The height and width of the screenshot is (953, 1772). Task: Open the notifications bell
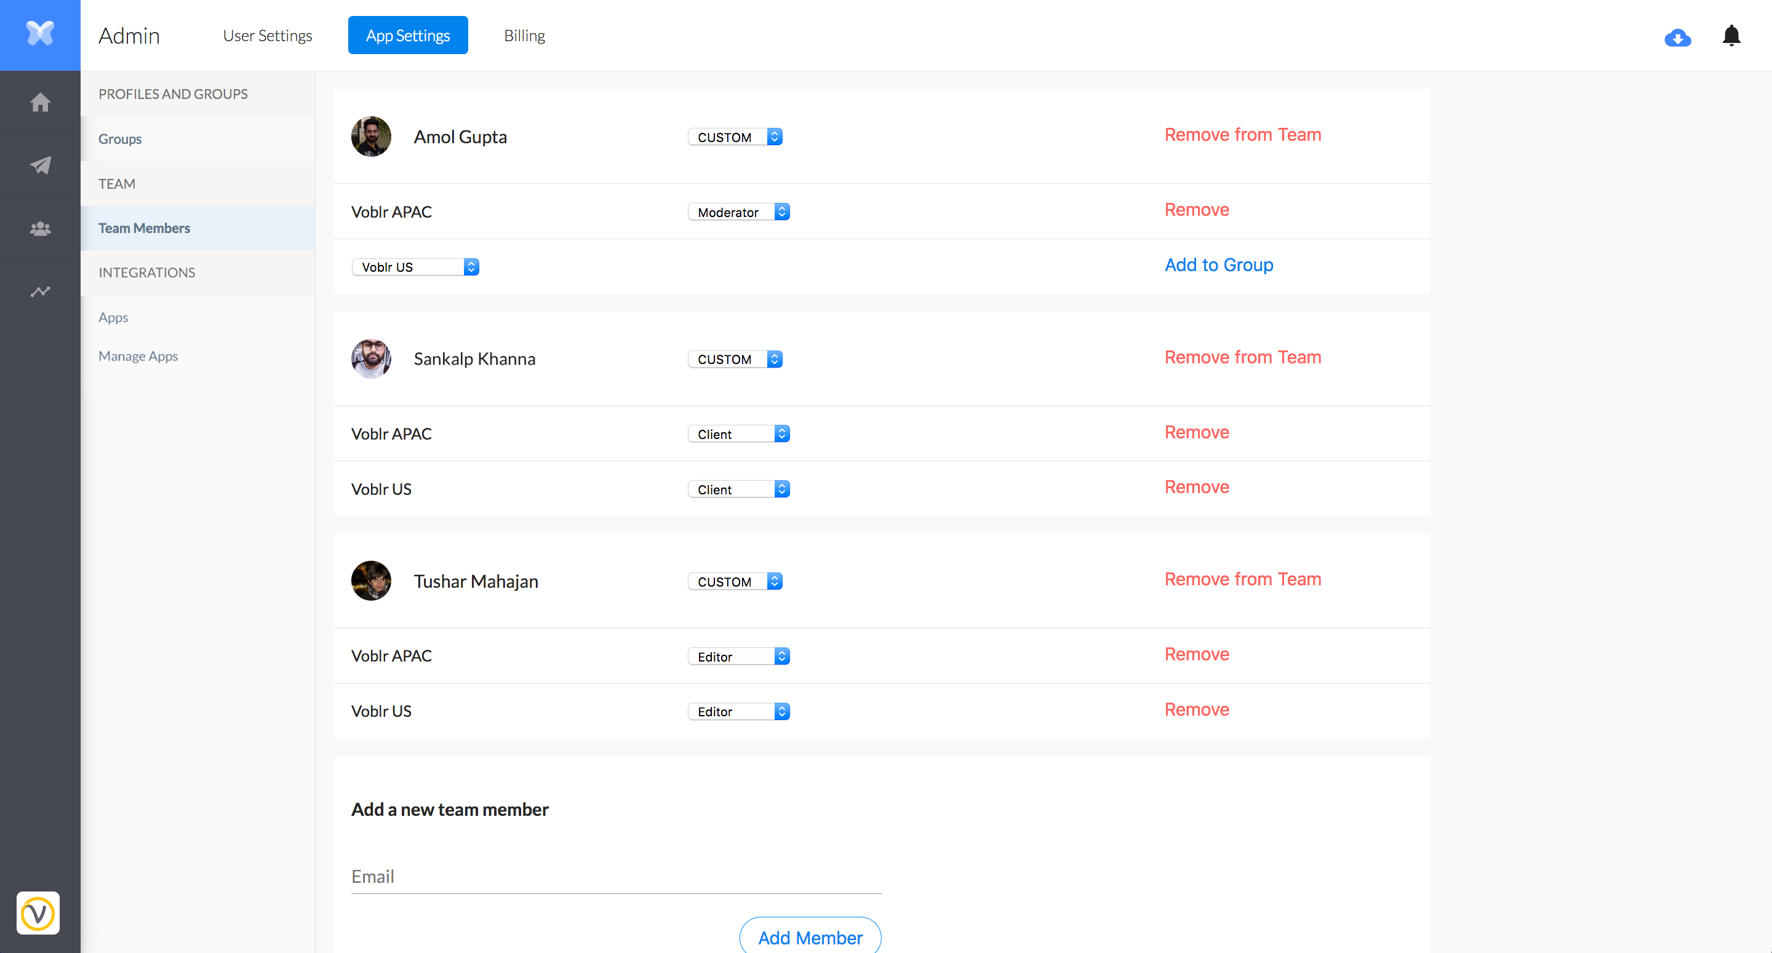[1731, 36]
